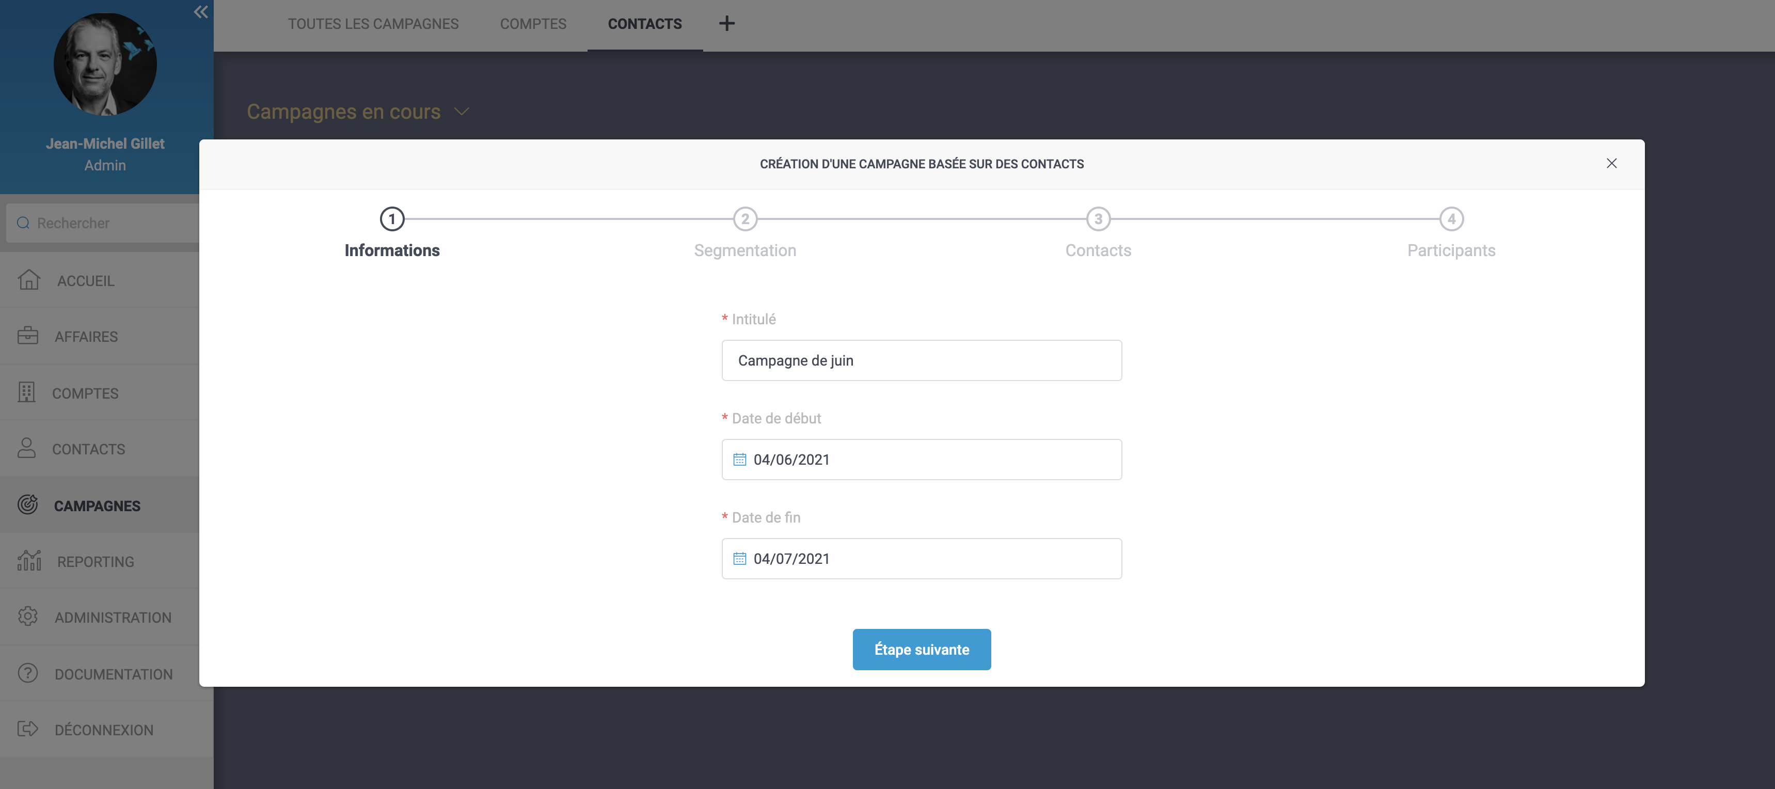Collapse the sidebar with double chevron

point(200,12)
